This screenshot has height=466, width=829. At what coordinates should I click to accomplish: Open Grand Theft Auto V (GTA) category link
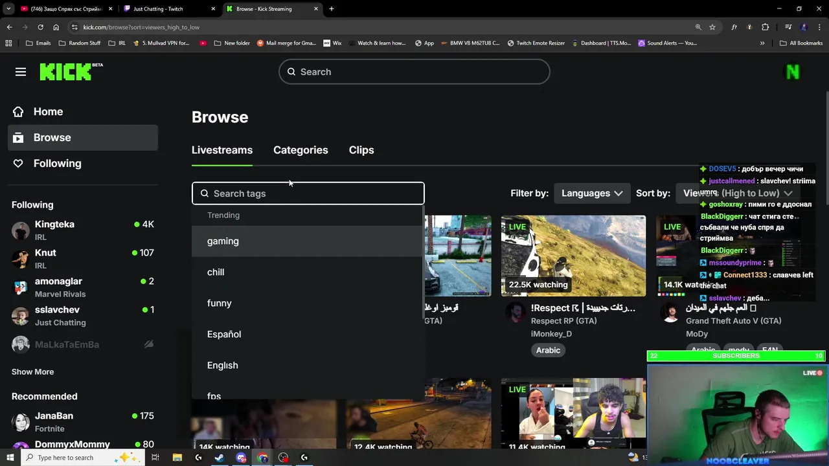[733, 321]
